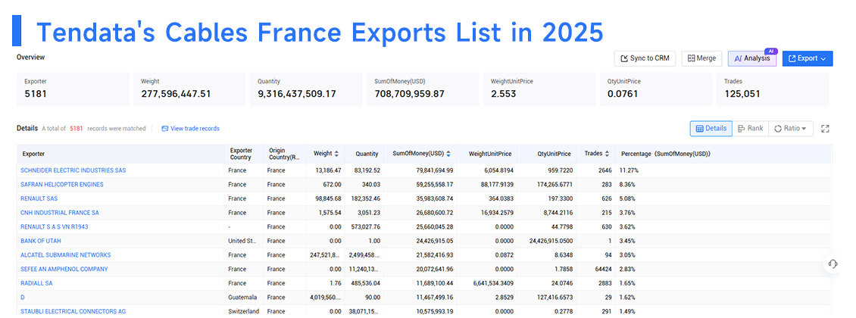The width and height of the screenshot is (856, 318).
Task: Click Sync to CRM button
Action: coord(645,58)
